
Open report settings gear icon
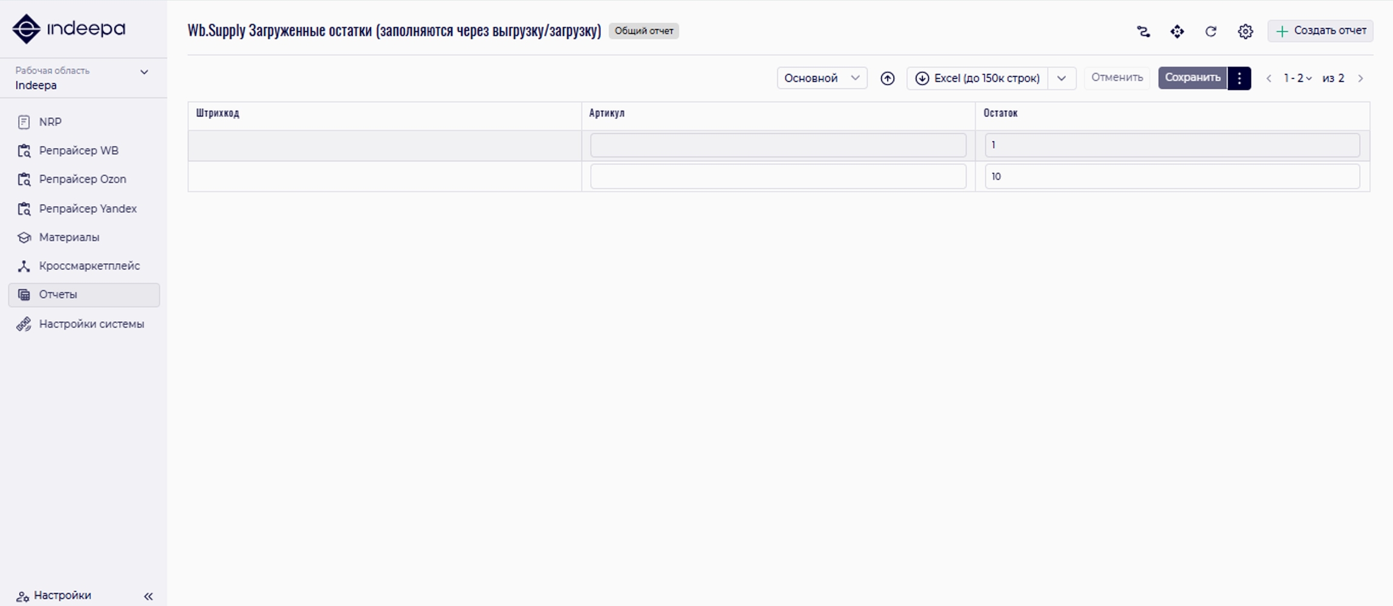(x=1245, y=31)
